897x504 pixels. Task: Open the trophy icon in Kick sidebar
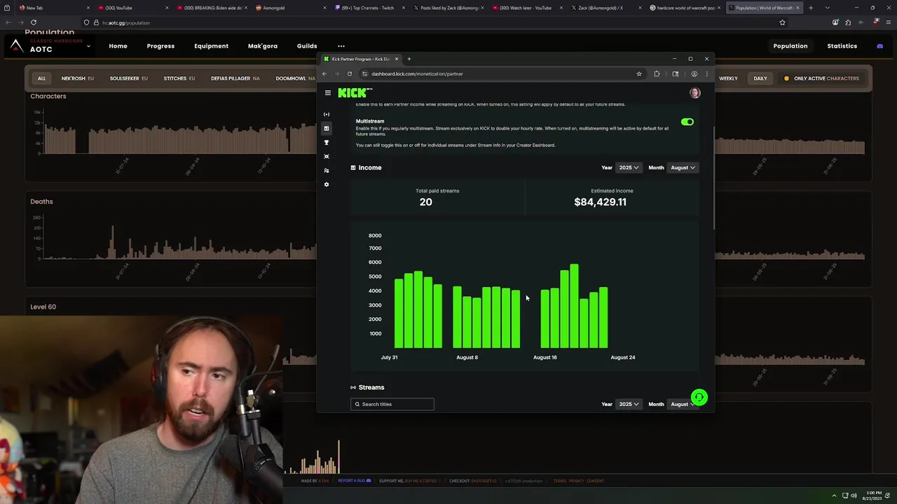(327, 142)
